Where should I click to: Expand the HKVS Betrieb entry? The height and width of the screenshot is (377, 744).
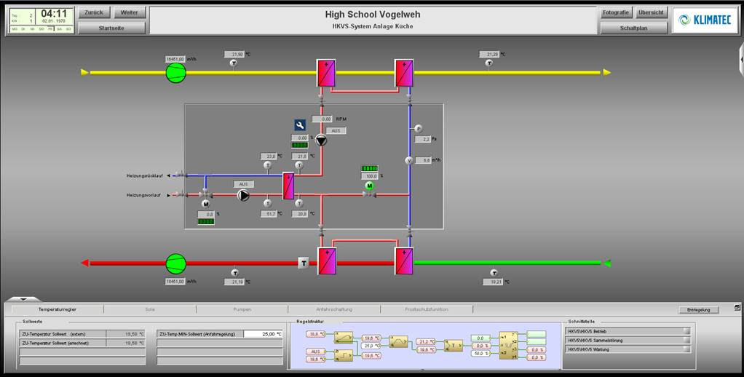686,331
